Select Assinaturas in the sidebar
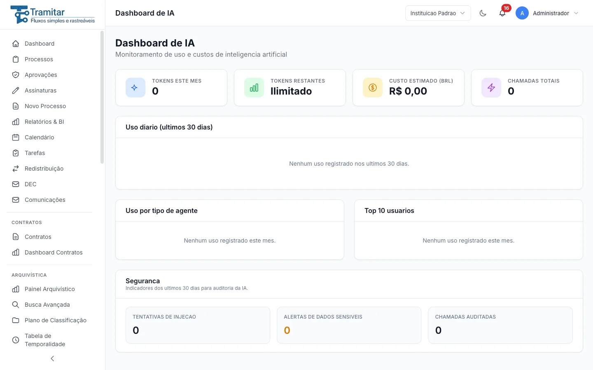This screenshot has width=593, height=370. (x=49, y=90)
